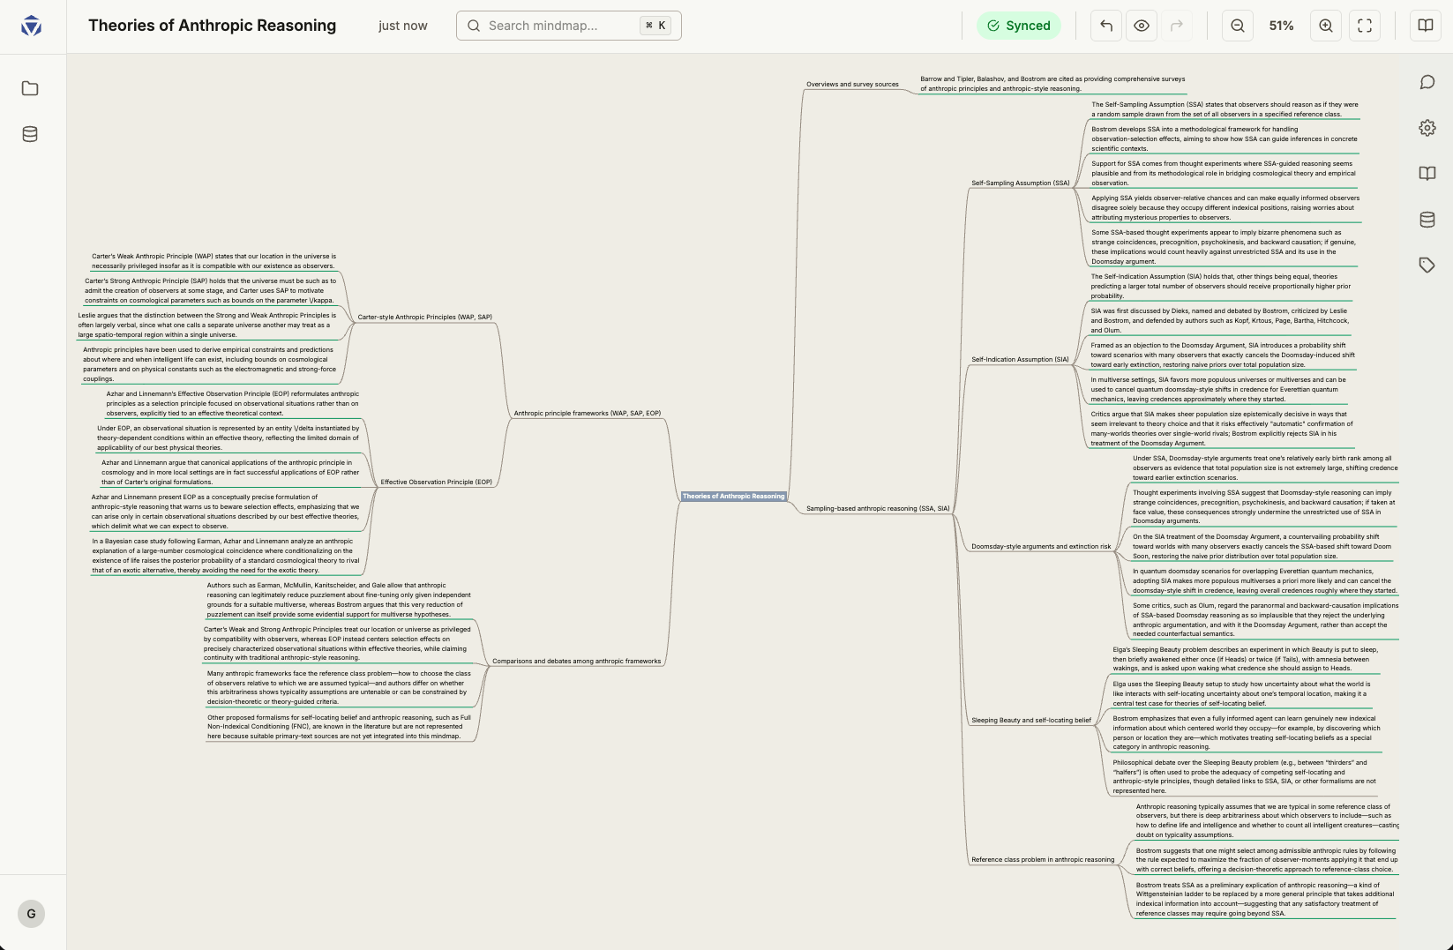Open the chat bubble icon
Viewport: 1453px width, 950px height.
coord(1427,82)
